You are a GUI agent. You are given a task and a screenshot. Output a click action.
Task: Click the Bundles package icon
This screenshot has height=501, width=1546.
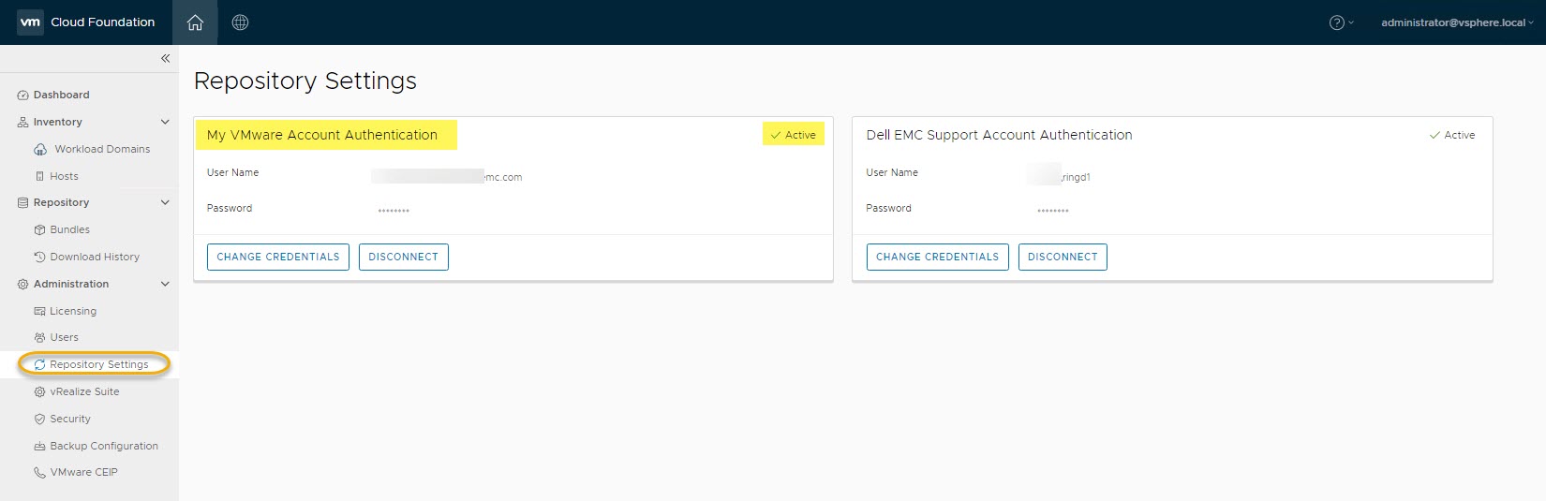point(39,230)
